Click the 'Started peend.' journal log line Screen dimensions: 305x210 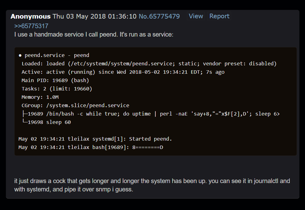click(x=95, y=139)
